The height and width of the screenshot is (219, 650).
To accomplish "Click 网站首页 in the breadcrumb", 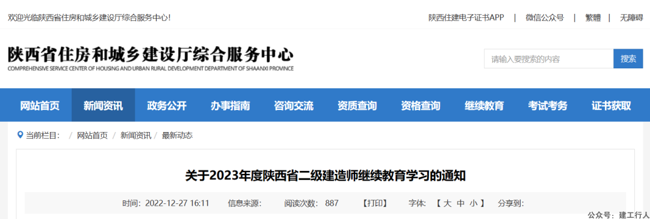I will (92, 135).
